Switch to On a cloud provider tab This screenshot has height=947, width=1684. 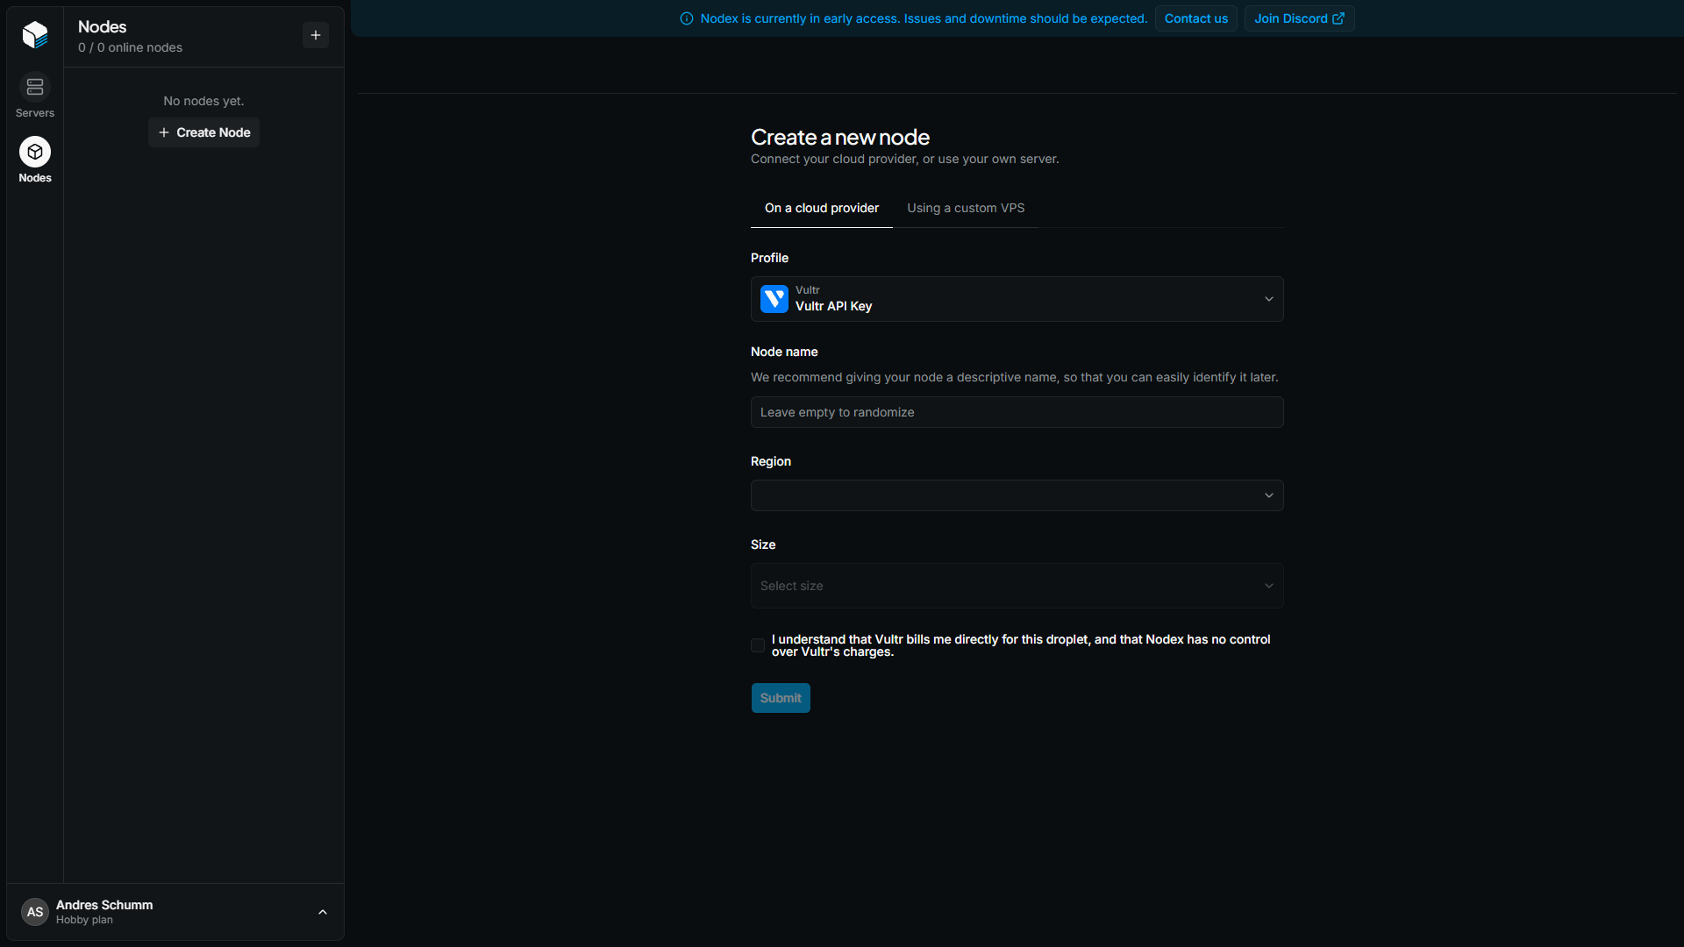(822, 208)
